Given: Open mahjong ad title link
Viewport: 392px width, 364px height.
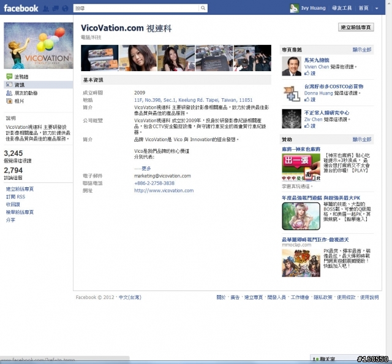Looking at the screenshot, I should (x=301, y=149).
